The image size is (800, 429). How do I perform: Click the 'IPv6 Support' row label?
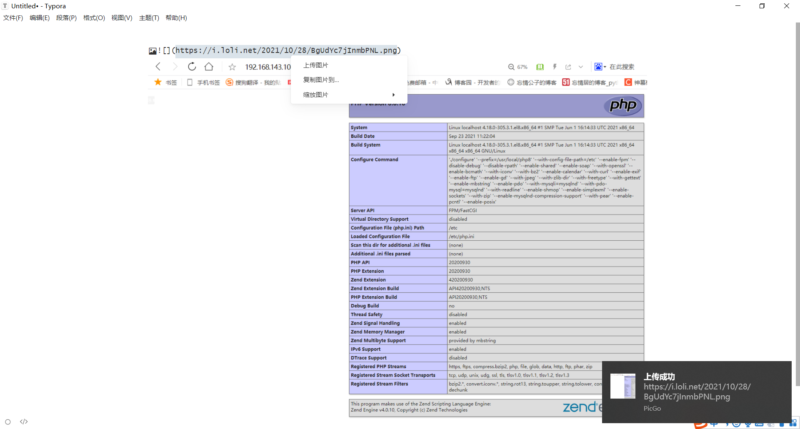tap(365, 349)
